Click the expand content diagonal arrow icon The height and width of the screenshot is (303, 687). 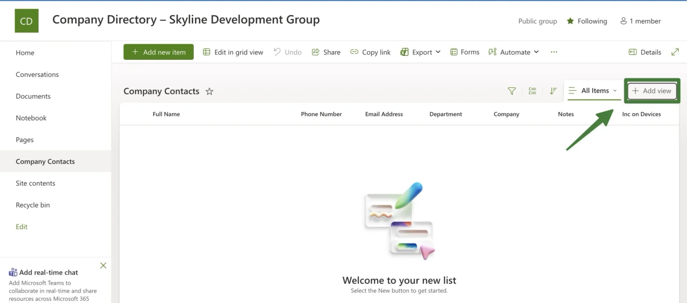point(675,52)
